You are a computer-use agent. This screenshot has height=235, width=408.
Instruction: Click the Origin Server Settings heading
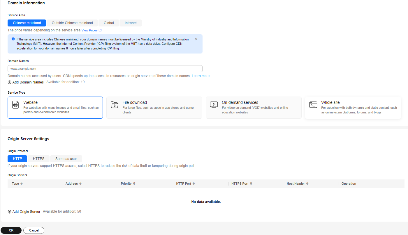click(x=28, y=139)
